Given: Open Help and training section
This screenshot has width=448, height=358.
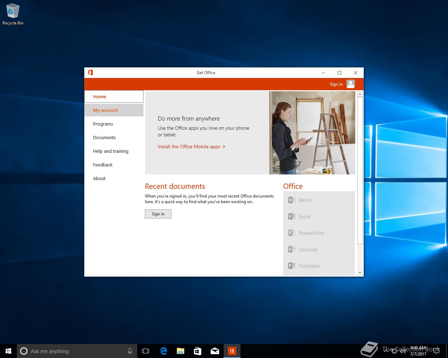Looking at the screenshot, I should [114, 151].
